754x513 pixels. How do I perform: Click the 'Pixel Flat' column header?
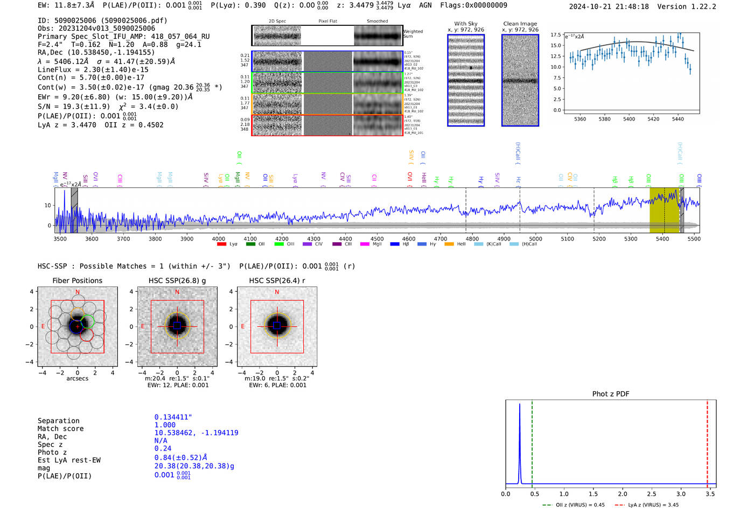[x=327, y=21]
